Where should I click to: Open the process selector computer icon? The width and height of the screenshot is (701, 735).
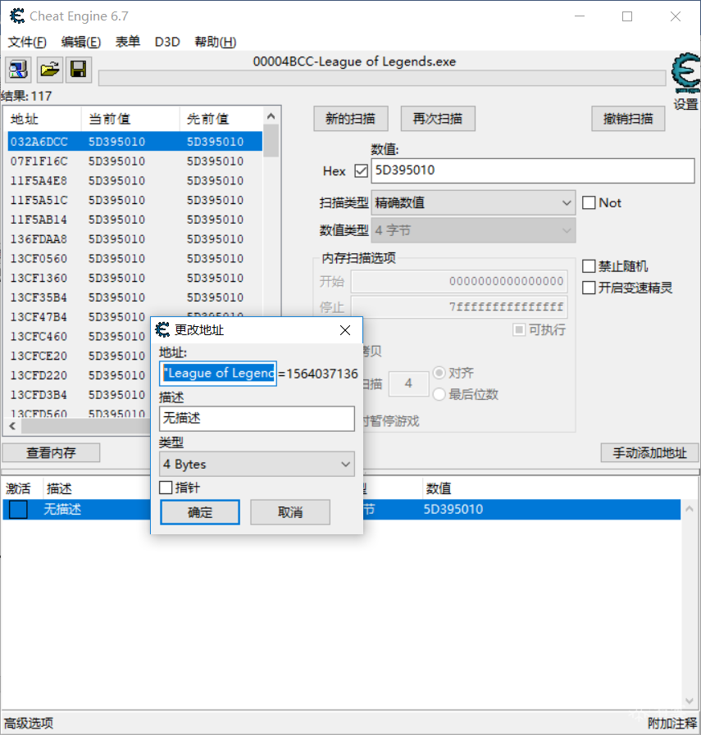(x=18, y=70)
